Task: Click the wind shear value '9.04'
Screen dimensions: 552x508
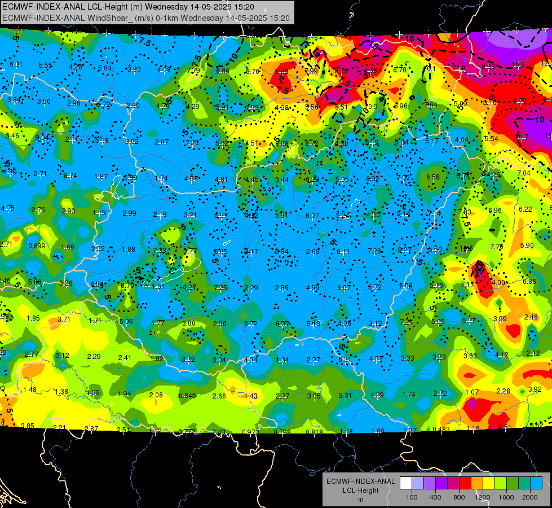Action: (x=42, y=138)
